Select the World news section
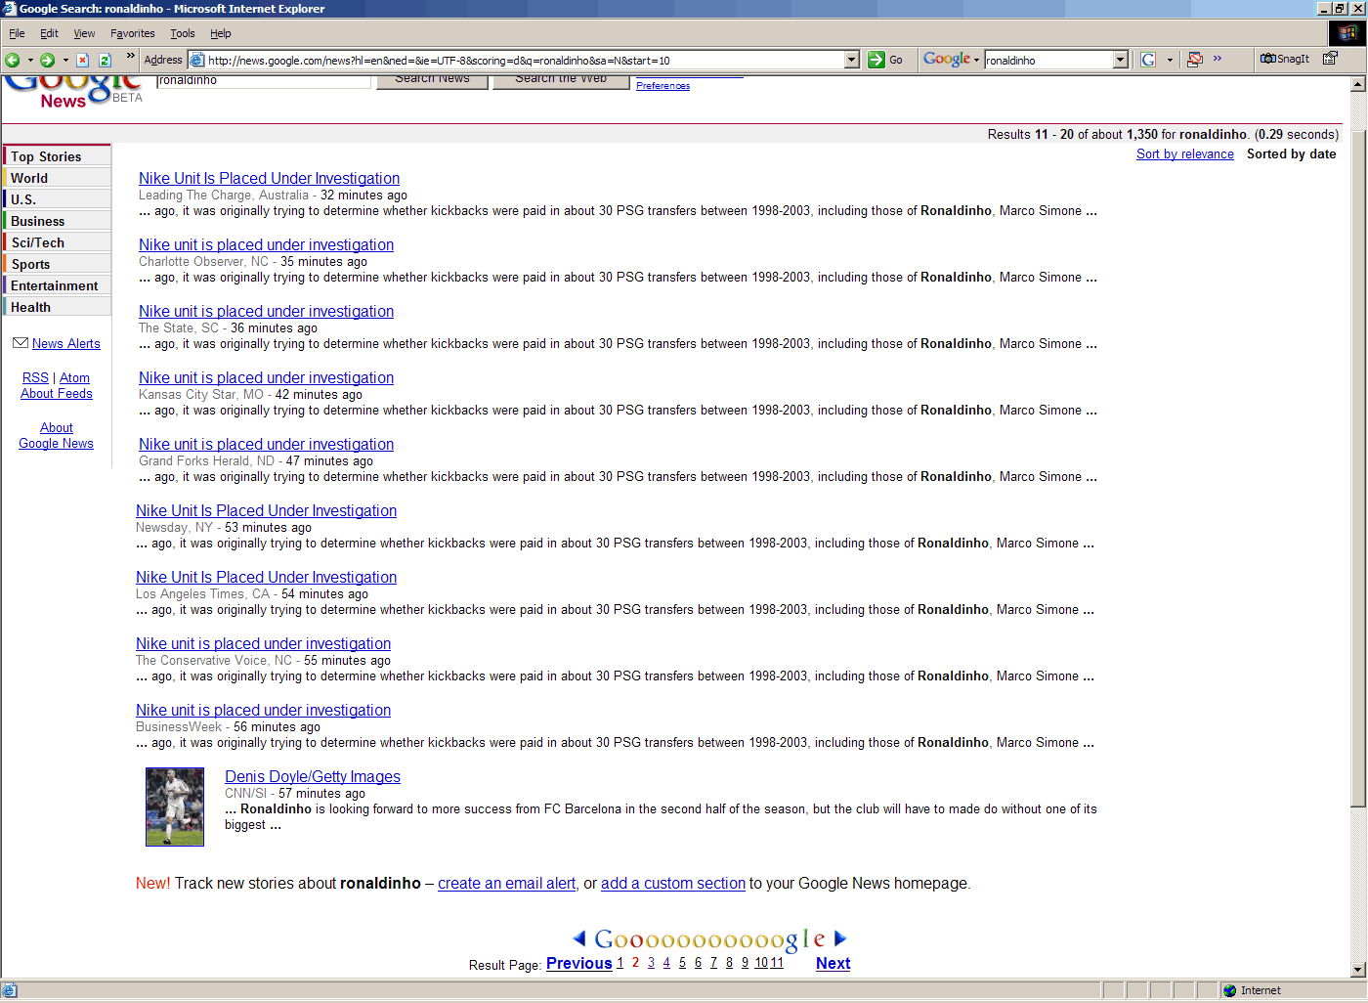 (58, 178)
